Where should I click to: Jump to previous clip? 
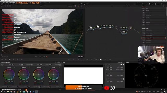(36, 57)
